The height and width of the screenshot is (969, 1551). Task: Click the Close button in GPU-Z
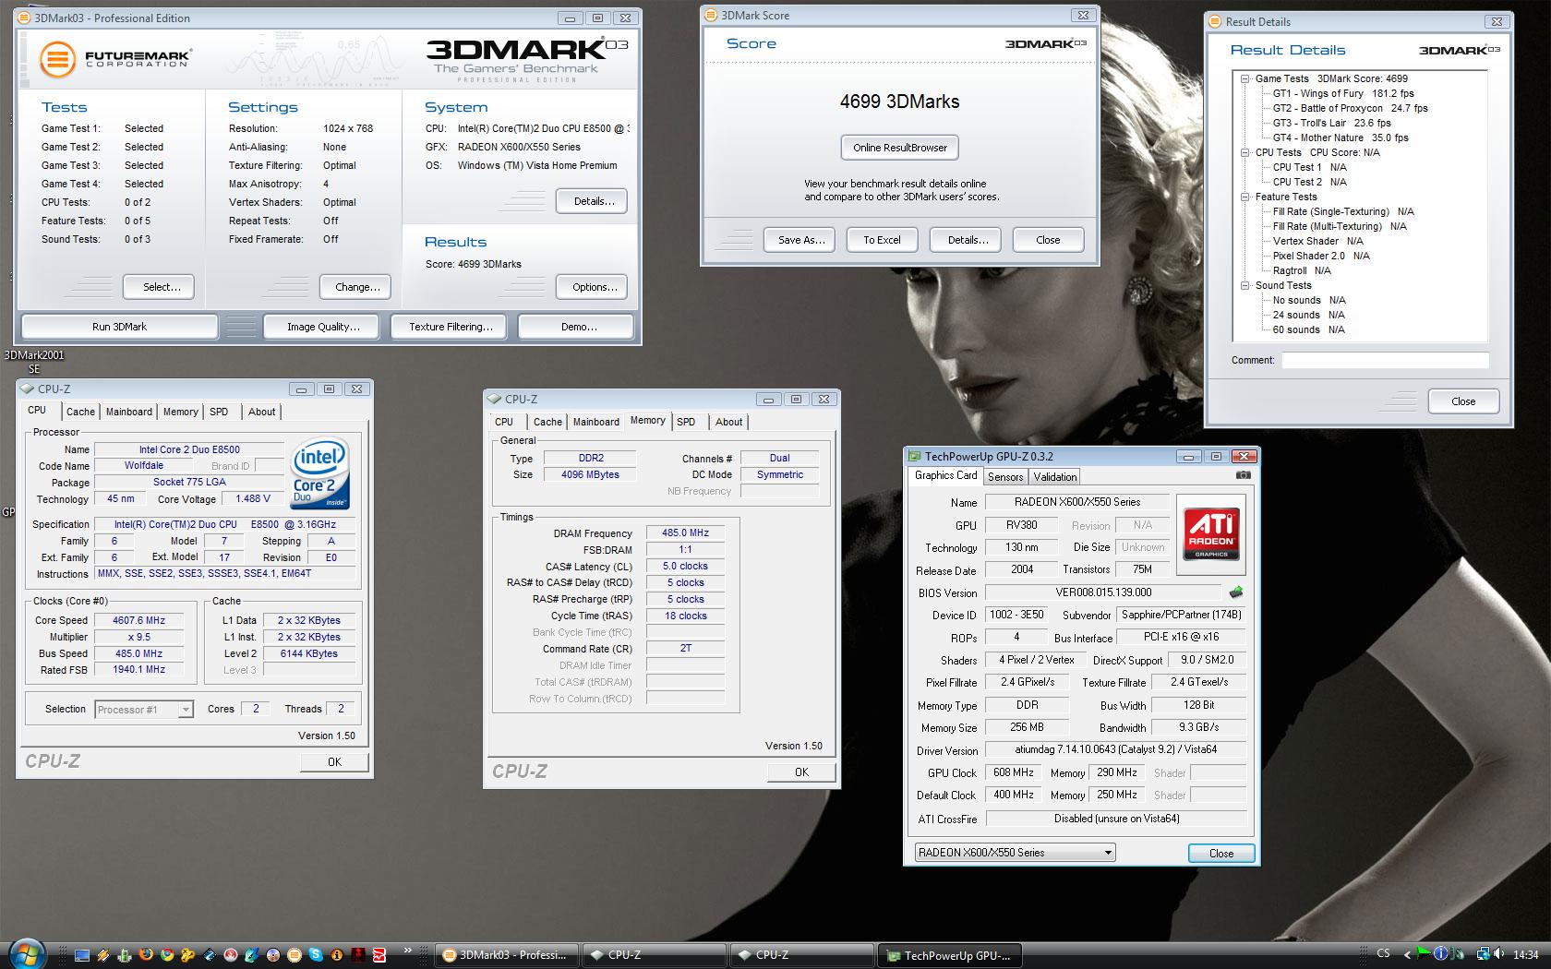[x=1221, y=853]
